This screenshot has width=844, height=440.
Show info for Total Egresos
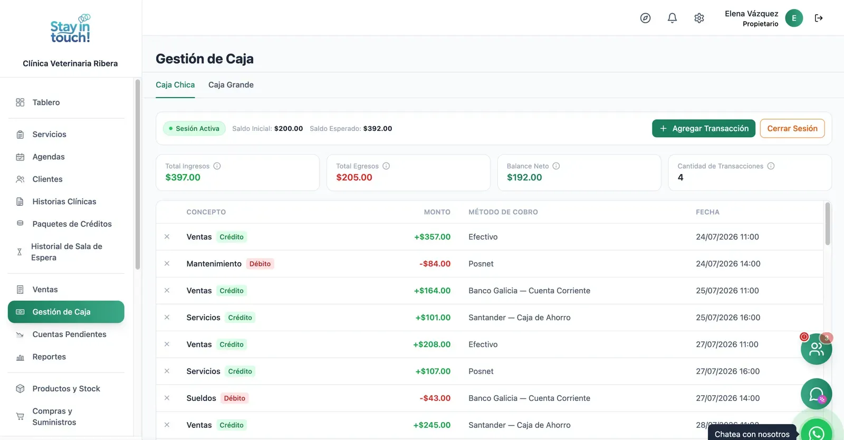[386, 166]
